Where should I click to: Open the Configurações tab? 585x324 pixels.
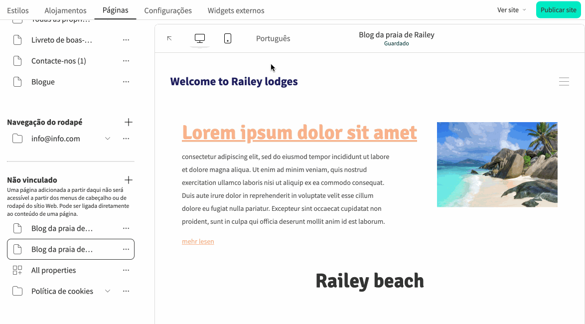tap(168, 10)
